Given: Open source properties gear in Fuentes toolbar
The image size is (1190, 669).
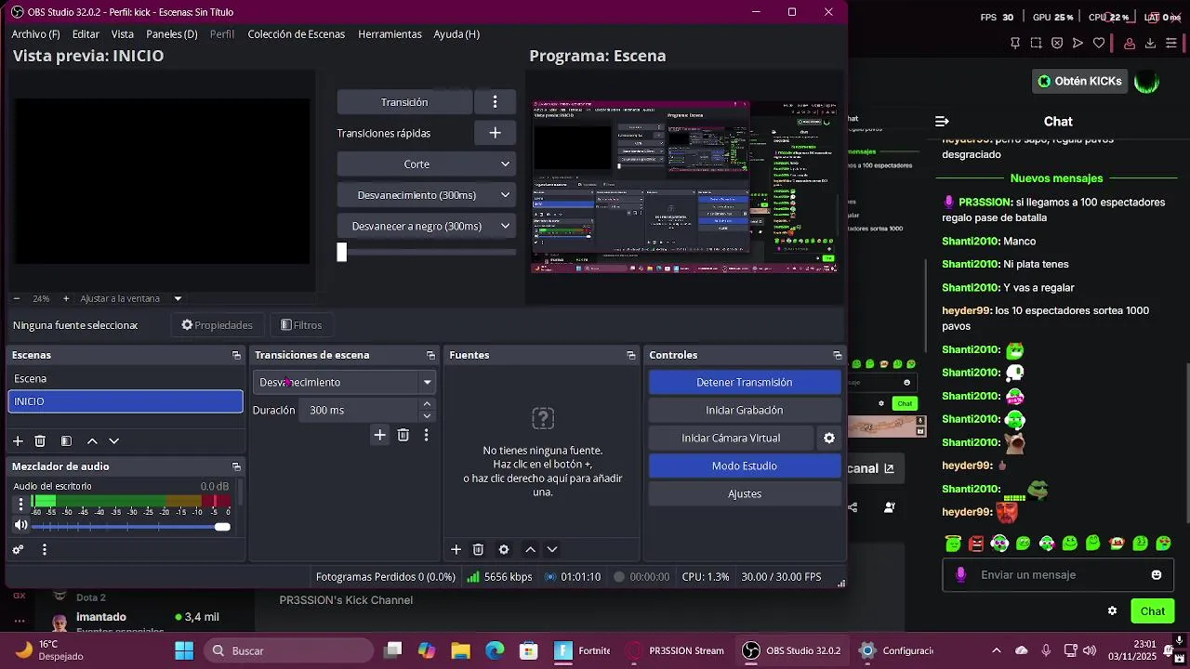Looking at the screenshot, I should coord(504,550).
